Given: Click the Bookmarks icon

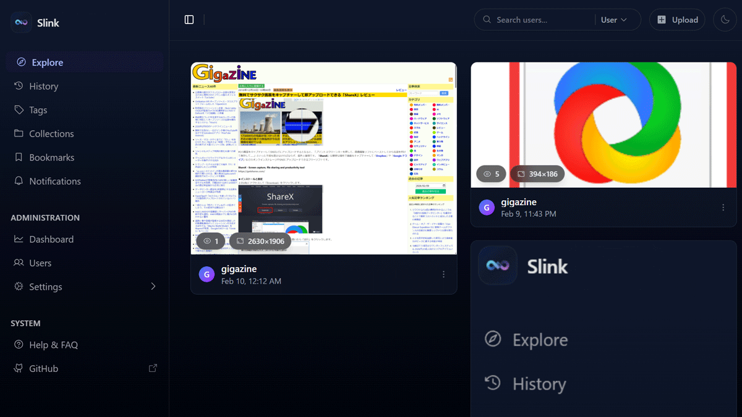Looking at the screenshot, I should click(19, 158).
